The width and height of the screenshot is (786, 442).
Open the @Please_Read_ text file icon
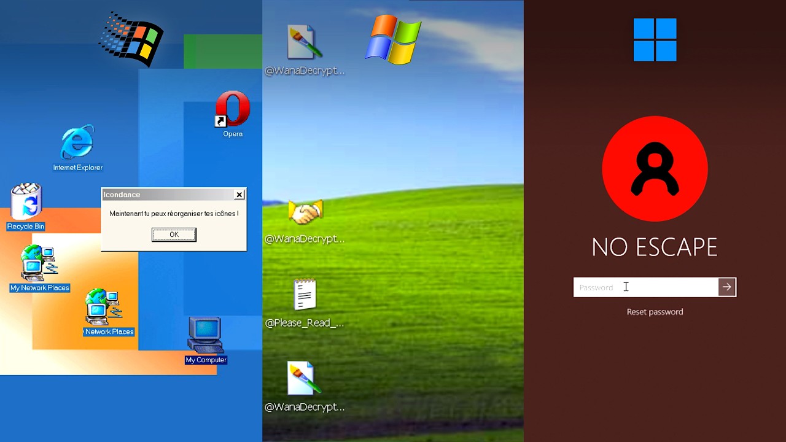coord(305,295)
